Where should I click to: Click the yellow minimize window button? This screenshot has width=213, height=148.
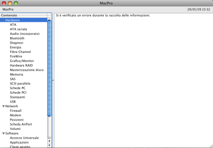tap(10, 3)
